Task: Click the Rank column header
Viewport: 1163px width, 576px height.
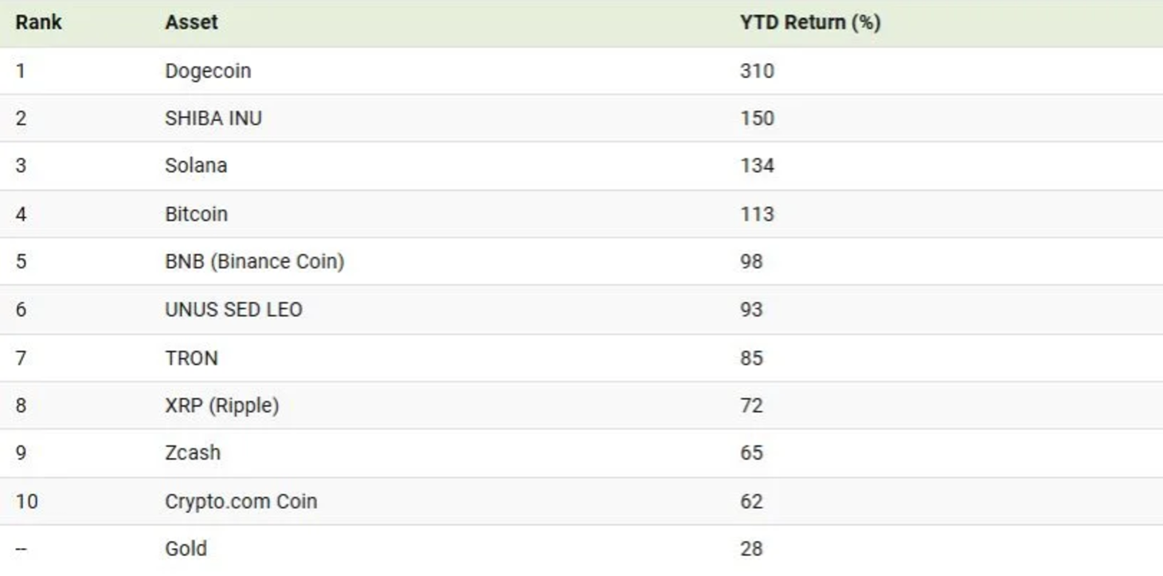Action: click(38, 22)
